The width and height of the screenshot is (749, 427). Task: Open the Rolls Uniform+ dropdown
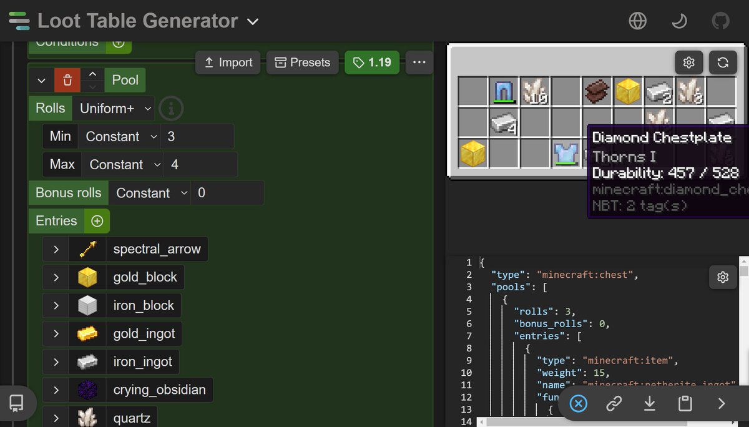click(x=114, y=108)
